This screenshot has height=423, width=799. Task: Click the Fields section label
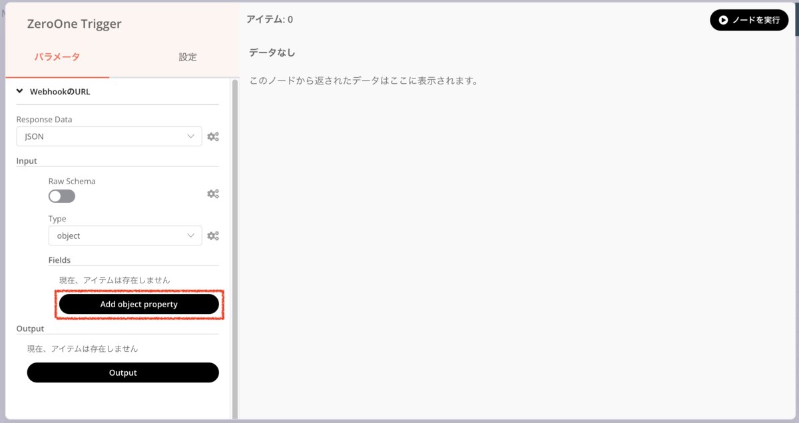pyautogui.click(x=59, y=260)
